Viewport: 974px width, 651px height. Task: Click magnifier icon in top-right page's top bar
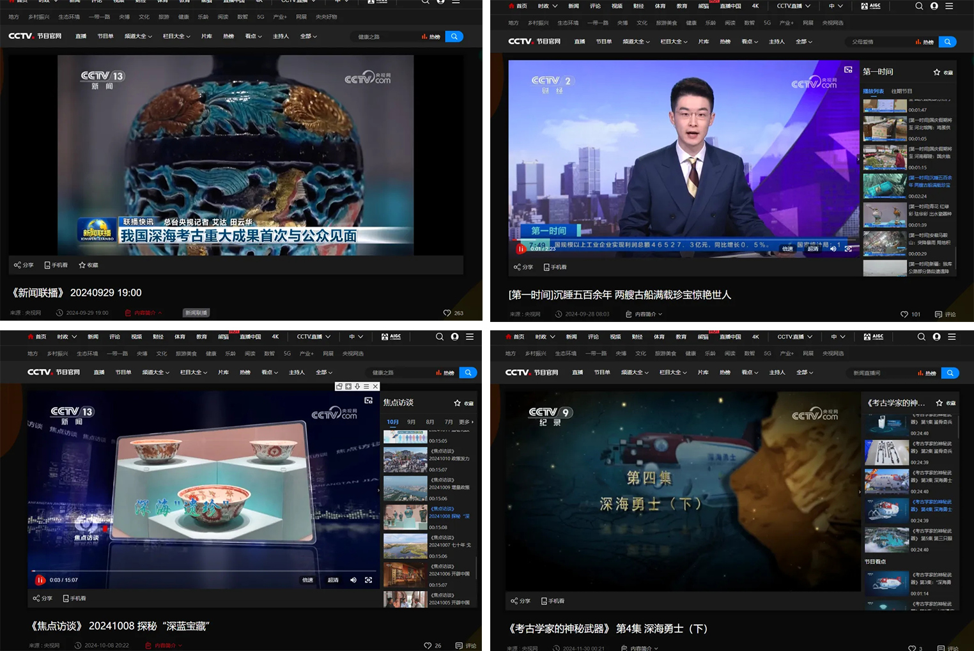(919, 6)
